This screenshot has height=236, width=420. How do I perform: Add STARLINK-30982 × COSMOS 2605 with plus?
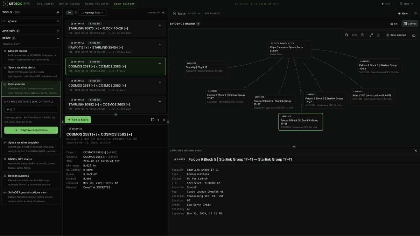(x=160, y=101)
